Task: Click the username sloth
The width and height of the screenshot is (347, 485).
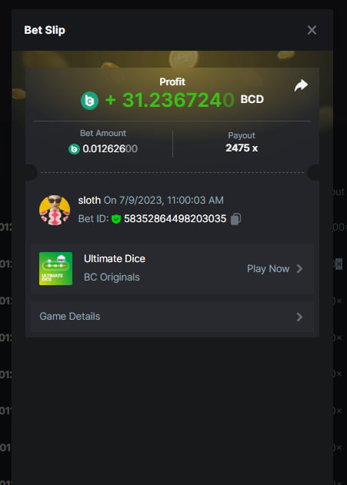Action: point(89,201)
